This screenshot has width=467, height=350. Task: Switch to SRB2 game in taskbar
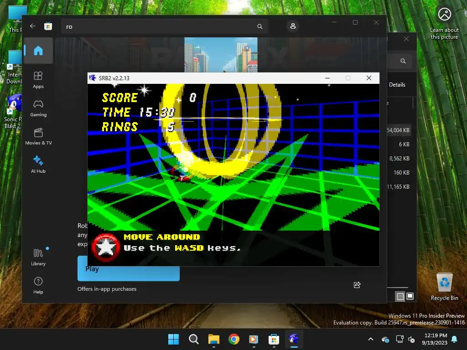tap(294, 339)
